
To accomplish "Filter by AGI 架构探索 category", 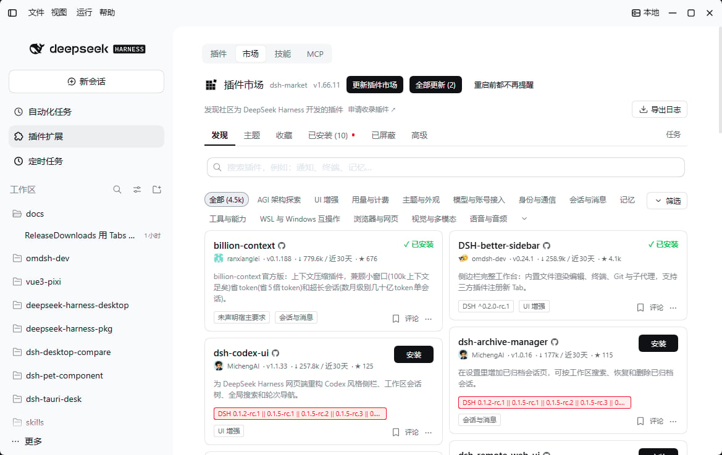I will (x=279, y=199).
